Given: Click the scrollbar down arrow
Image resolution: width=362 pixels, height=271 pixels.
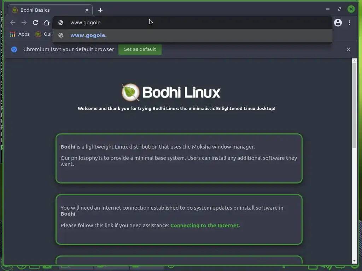Looking at the screenshot, I should coord(354,261).
